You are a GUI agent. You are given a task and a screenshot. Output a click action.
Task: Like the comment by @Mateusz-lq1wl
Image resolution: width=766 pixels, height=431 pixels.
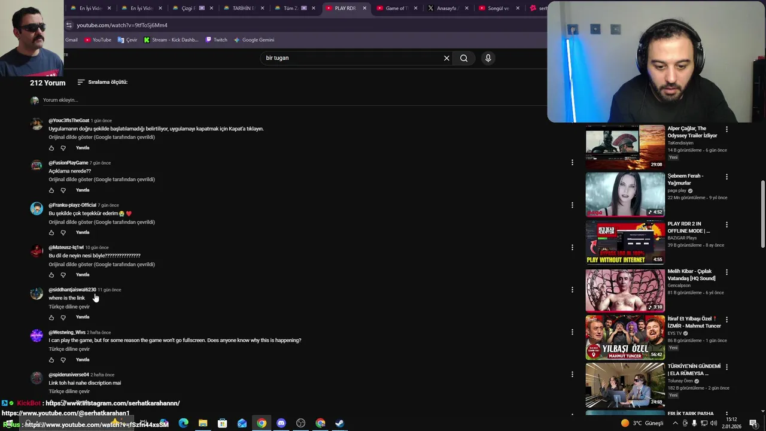51,275
